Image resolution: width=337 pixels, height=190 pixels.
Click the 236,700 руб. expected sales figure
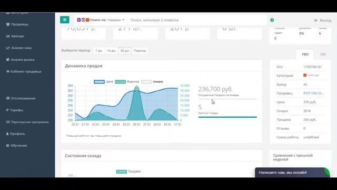click(215, 89)
